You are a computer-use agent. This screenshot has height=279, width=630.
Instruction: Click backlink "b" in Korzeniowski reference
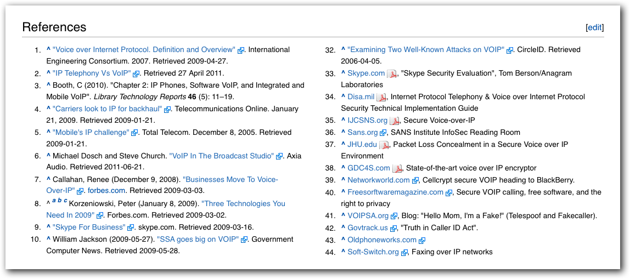click(60, 201)
